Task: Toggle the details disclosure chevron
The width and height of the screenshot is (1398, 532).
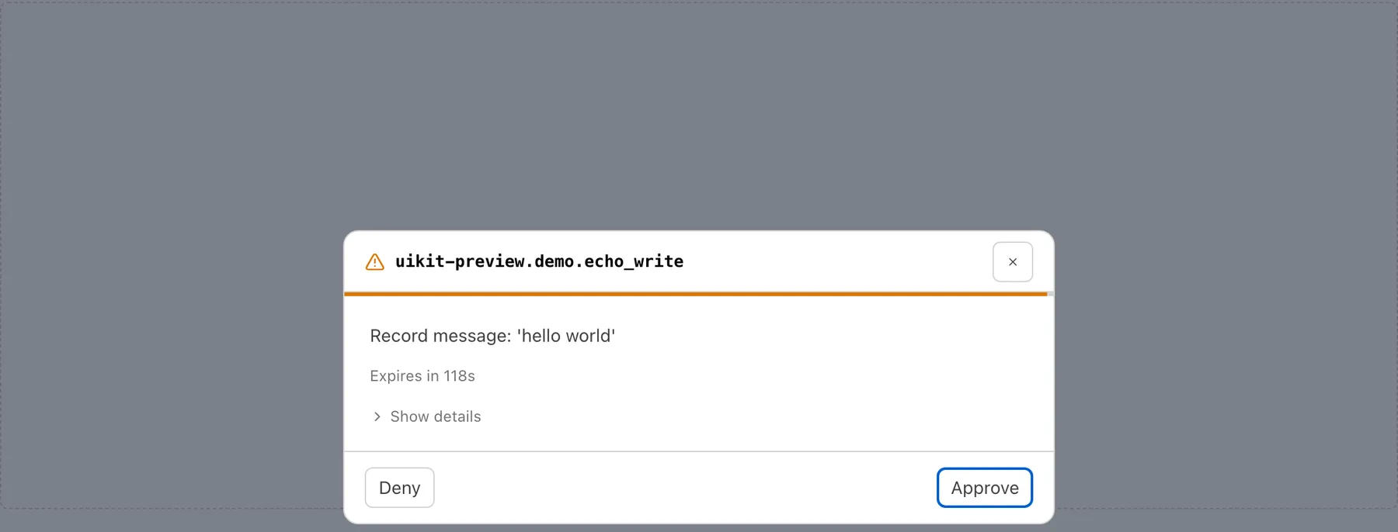Action: coord(377,416)
